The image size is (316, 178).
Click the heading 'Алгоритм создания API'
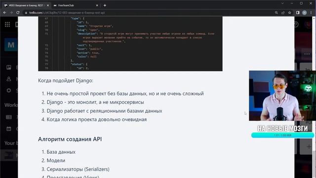click(x=70, y=139)
